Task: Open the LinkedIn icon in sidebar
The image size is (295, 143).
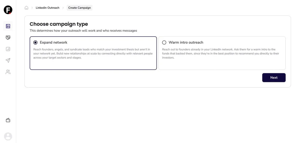Action: click(8, 26)
